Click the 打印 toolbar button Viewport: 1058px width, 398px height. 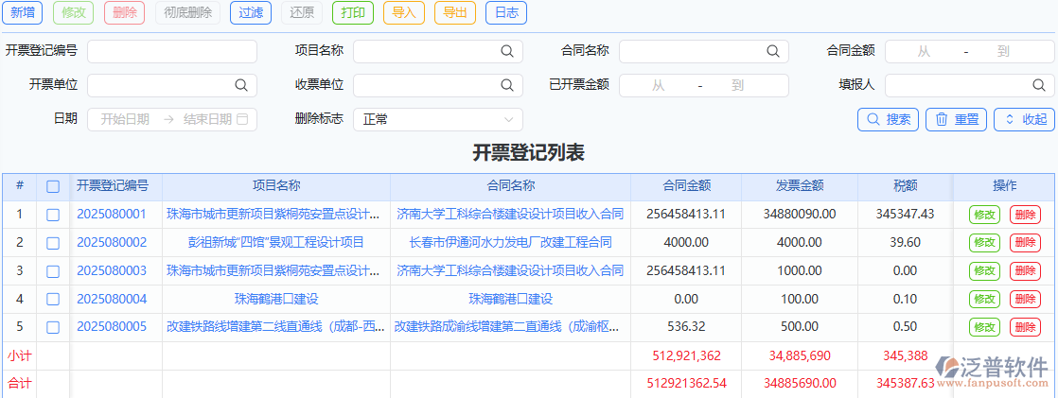tap(353, 13)
